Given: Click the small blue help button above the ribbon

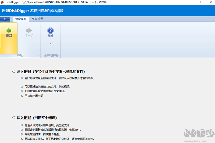Looking at the screenshot, I should point(5,19).
